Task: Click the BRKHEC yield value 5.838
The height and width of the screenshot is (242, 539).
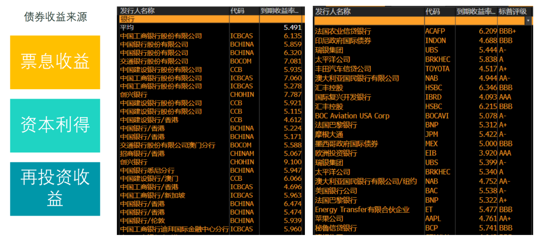Action: pyautogui.click(x=489, y=59)
